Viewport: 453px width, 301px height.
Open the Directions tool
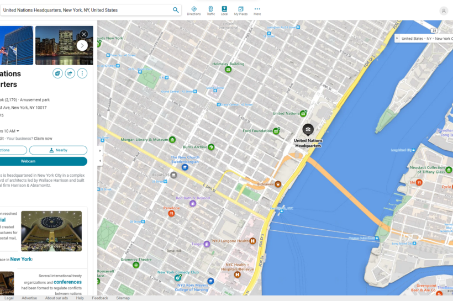point(194,10)
